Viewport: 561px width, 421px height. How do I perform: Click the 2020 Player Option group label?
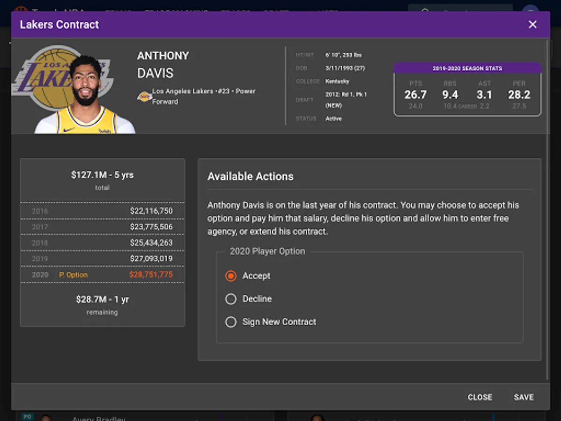point(267,251)
